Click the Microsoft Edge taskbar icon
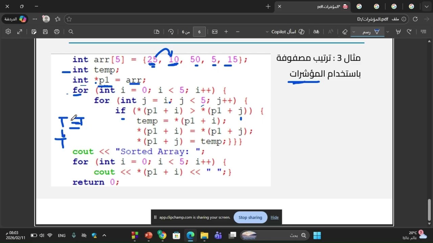The width and height of the screenshot is (433, 243). coord(190,235)
